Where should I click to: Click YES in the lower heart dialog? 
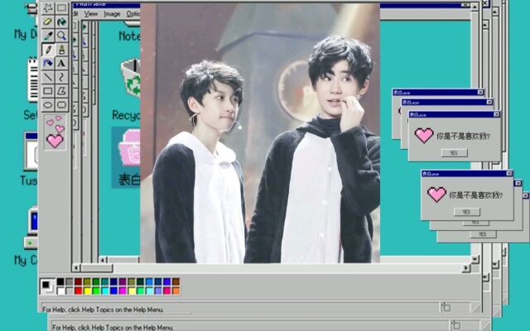[466, 212]
